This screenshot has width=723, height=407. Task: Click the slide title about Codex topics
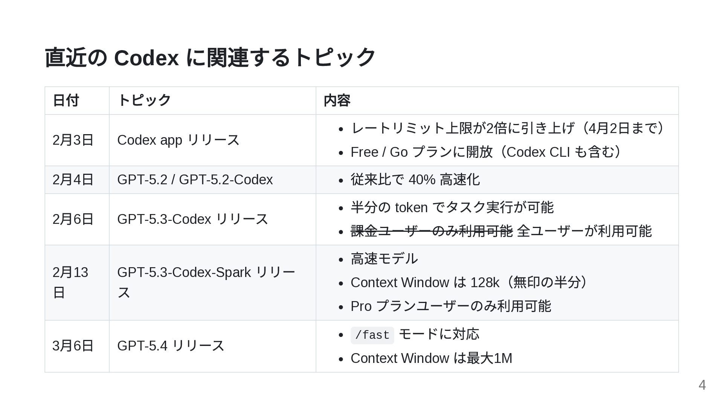(210, 58)
